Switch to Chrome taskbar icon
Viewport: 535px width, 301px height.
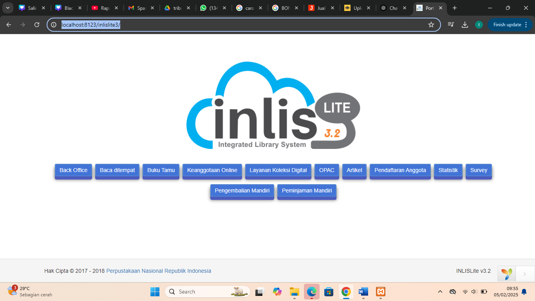pyautogui.click(x=346, y=292)
